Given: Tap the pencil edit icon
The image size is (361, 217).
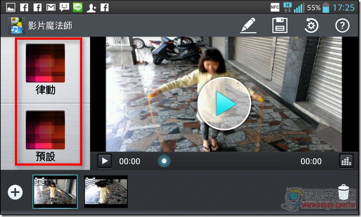Looking at the screenshot, I should click(248, 25).
